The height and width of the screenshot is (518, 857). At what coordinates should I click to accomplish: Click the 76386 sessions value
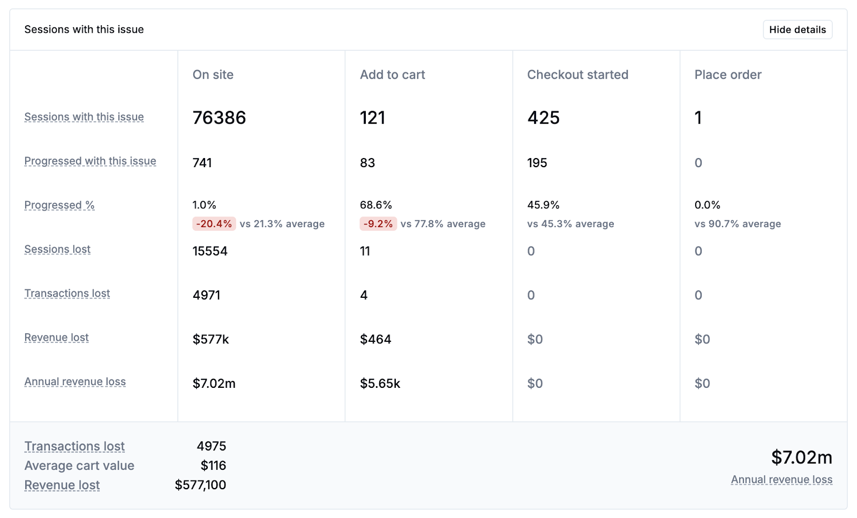(x=219, y=118)
